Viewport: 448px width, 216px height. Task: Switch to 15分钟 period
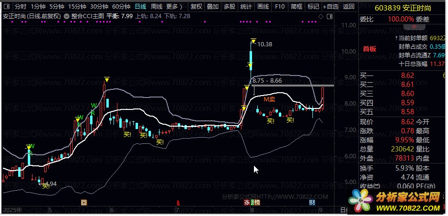(77, 6)
